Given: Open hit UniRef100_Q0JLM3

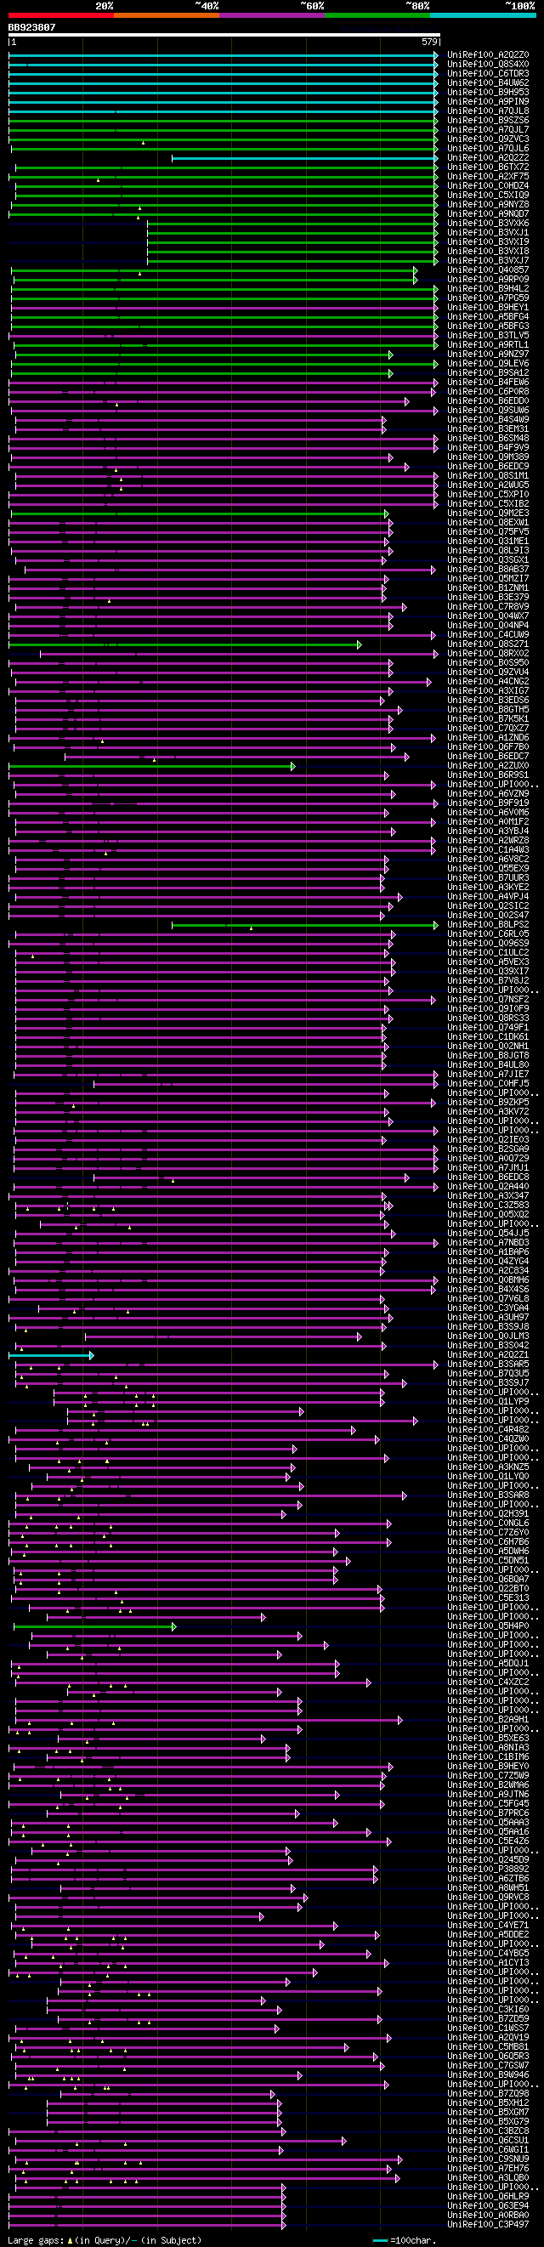Looking at the screenshot, I should (488, 1336).
